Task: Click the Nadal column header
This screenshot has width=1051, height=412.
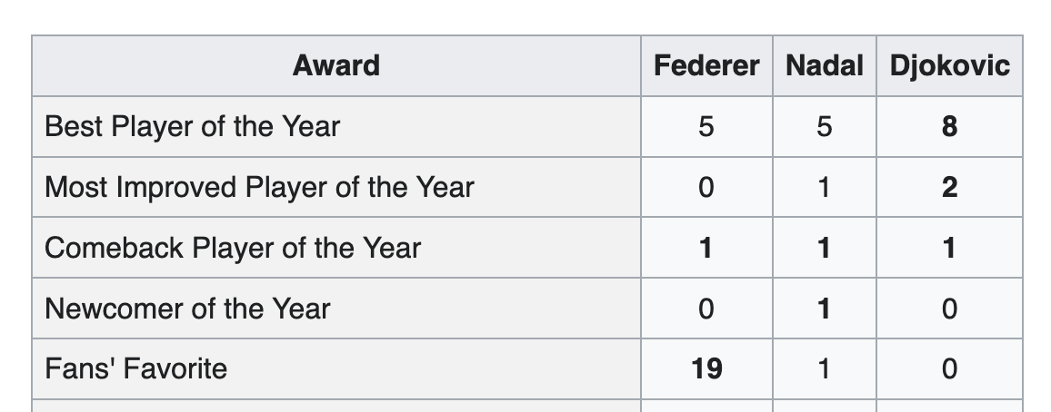Action: point(824,66)
